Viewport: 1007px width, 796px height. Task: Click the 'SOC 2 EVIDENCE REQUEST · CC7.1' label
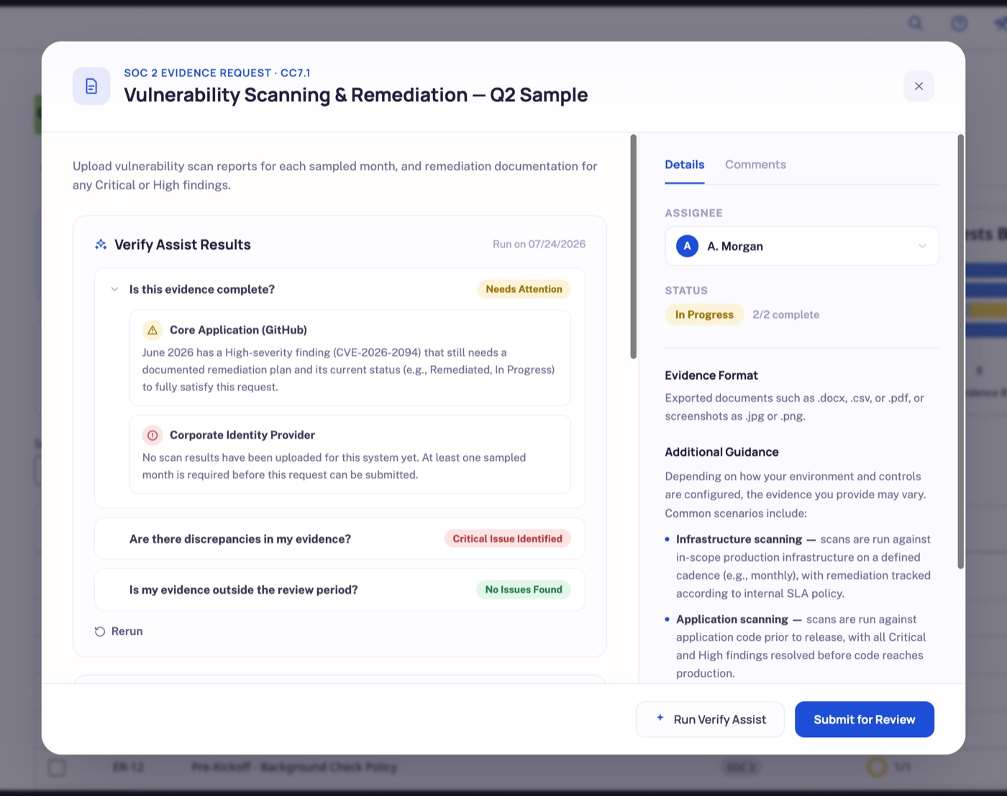(x=217, y=73)
